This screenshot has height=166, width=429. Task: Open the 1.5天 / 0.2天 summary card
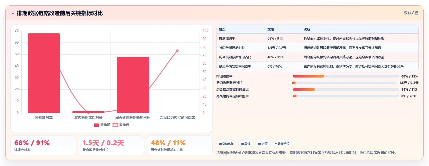[x=111, y=145]
